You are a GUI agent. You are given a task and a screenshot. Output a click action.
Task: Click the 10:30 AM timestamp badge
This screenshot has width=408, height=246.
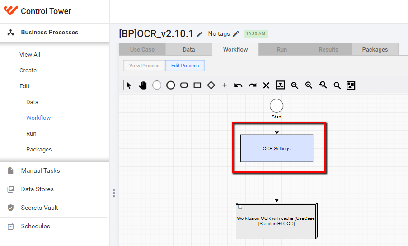pos(256,34)
